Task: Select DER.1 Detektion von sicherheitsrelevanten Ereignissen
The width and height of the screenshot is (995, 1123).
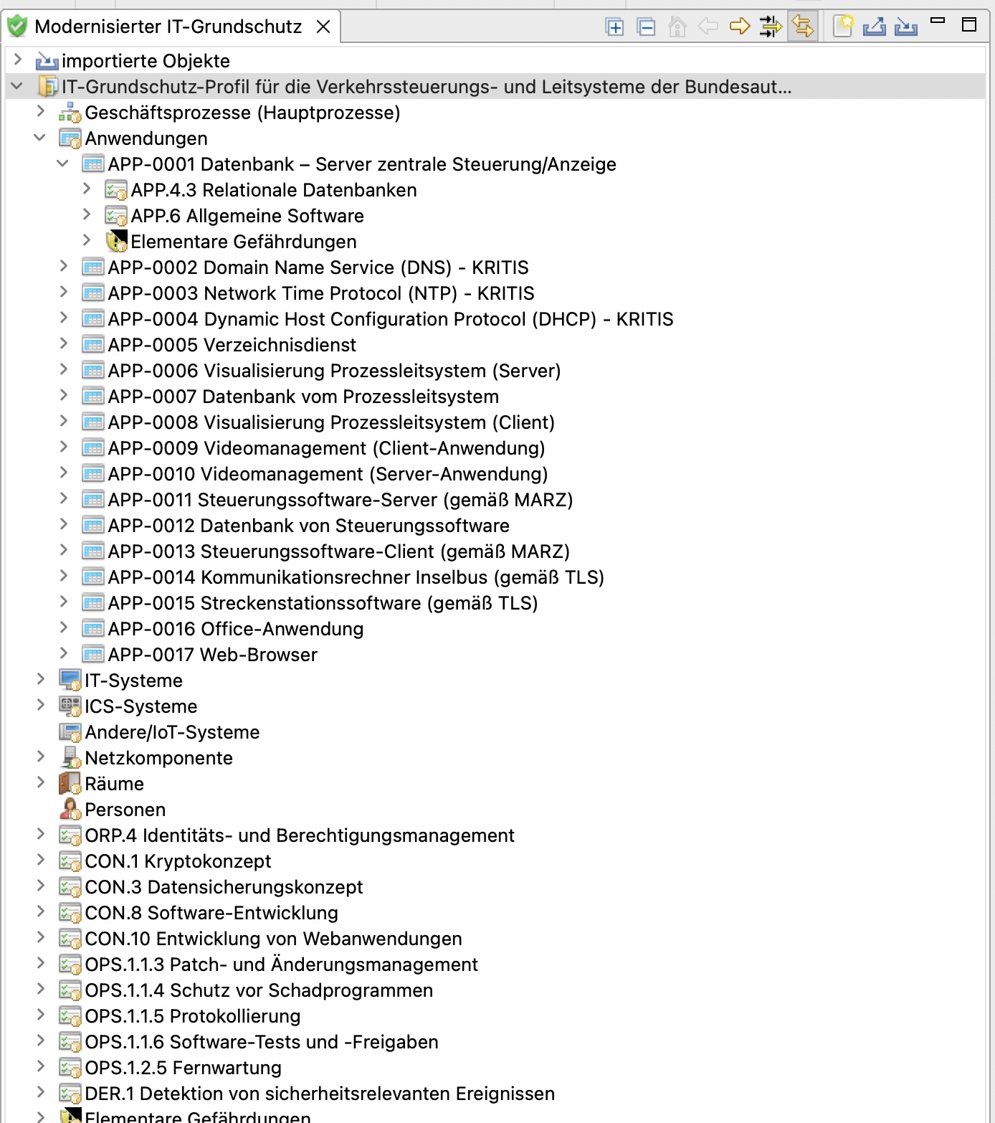Action: click(x=320, y=1094)
